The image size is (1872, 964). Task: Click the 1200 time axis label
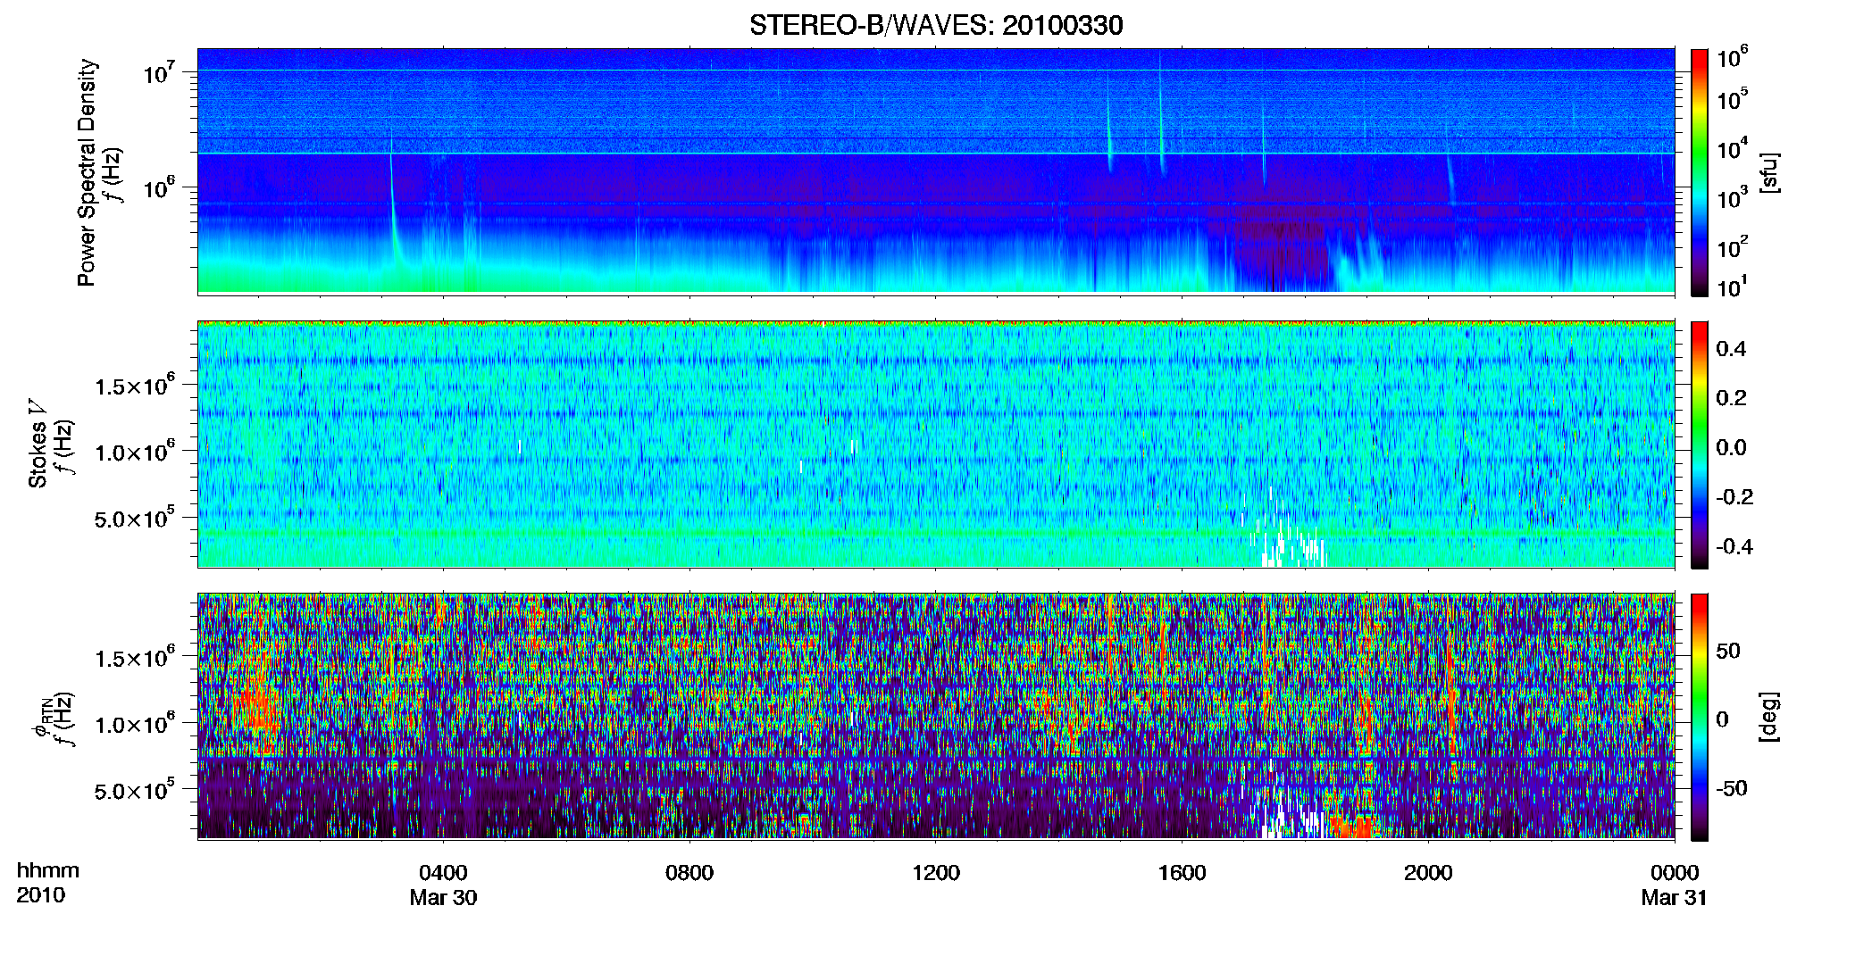936,873
